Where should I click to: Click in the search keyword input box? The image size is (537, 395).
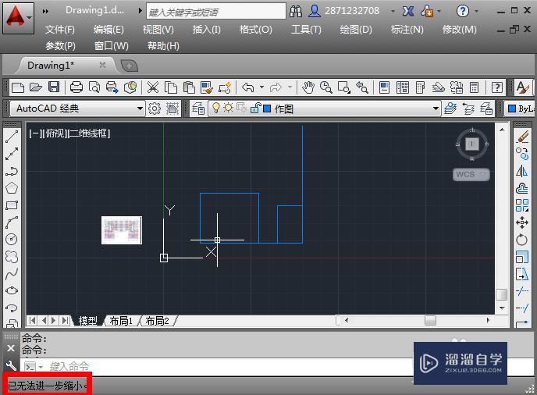coord(216,12)
